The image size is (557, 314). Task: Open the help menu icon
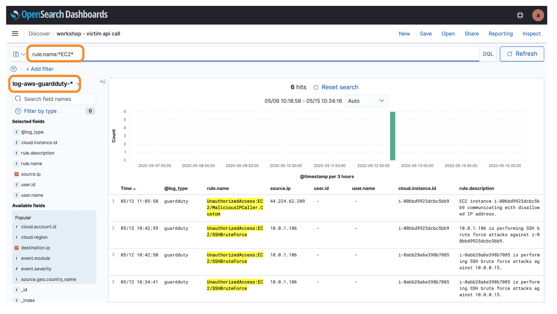point(520,15)
